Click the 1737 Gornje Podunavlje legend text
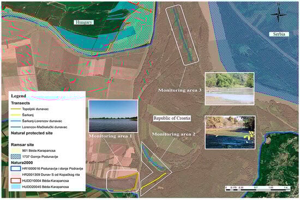 40,156
